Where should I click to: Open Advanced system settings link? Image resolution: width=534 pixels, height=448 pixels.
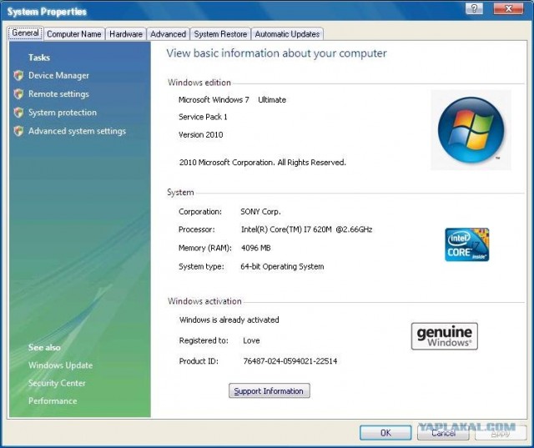click(77, 131)
